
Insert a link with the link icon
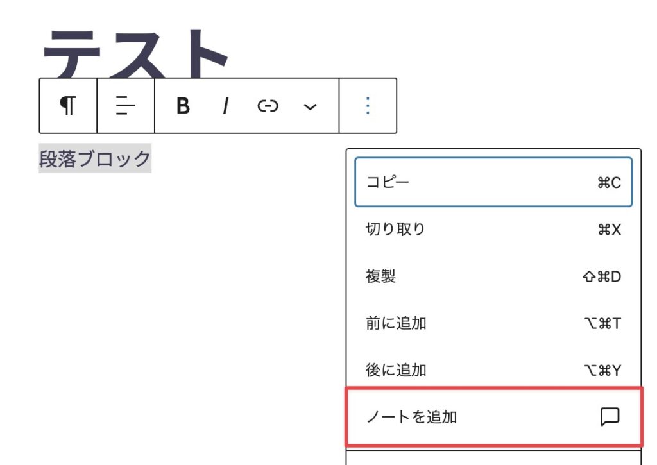268,106
